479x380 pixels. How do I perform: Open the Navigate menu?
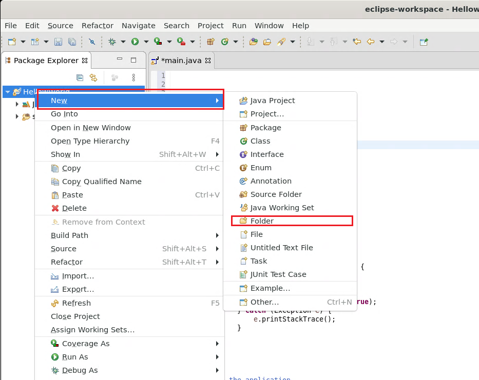pyautogui.click(x=139, y=26)
